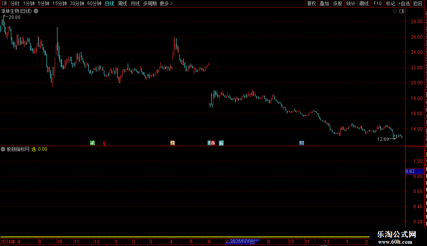Click the blue 财 financial marker
This screenshot has width=427, height=246.
point(302,143)
